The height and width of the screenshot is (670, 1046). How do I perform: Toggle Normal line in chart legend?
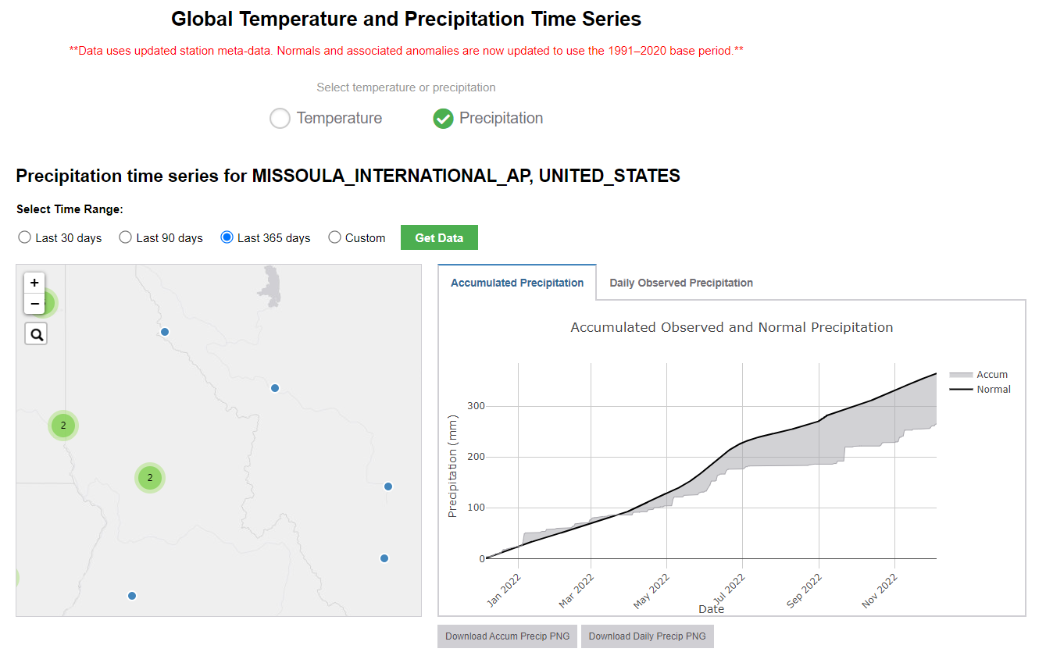(x=980, y=389)
